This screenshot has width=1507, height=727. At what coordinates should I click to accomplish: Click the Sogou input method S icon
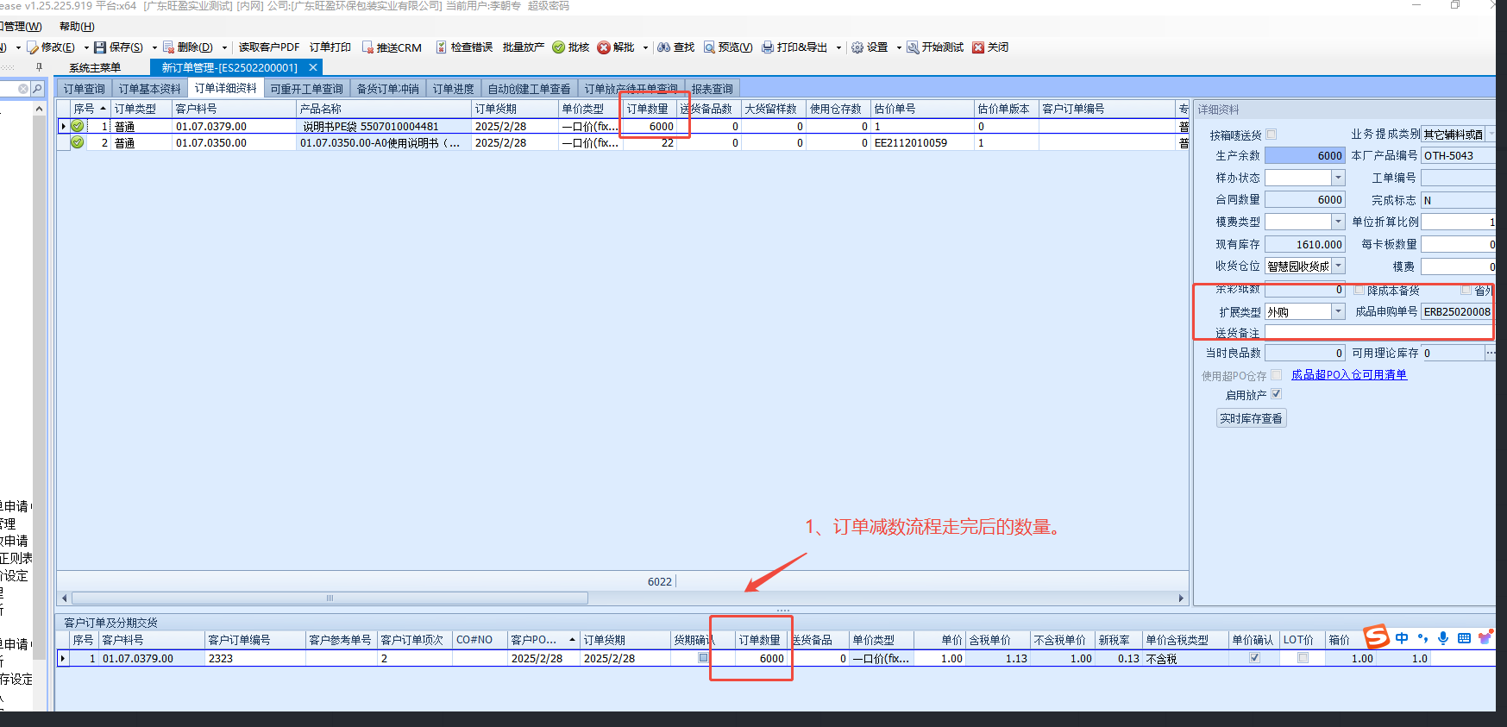1376,637
